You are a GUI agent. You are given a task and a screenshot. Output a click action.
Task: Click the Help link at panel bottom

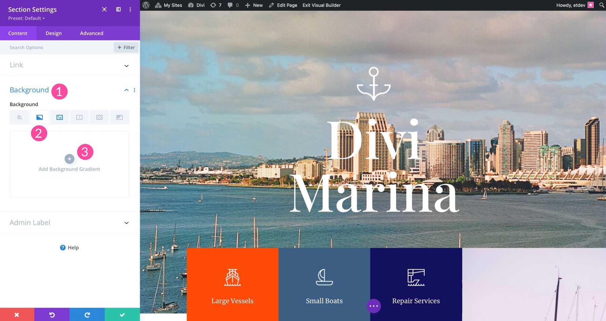point(69,247)
